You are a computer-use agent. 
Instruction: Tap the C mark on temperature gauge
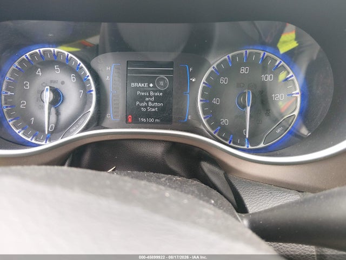point(108,115)
